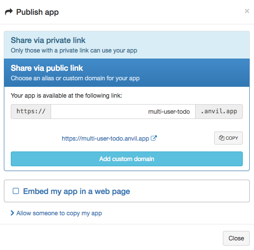
Task: Click the Choose an alias or custom domain subtitle
Action: (x=75, y=78)
